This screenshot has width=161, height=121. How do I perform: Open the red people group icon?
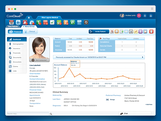pyautogui.click(x=25, y=22)
